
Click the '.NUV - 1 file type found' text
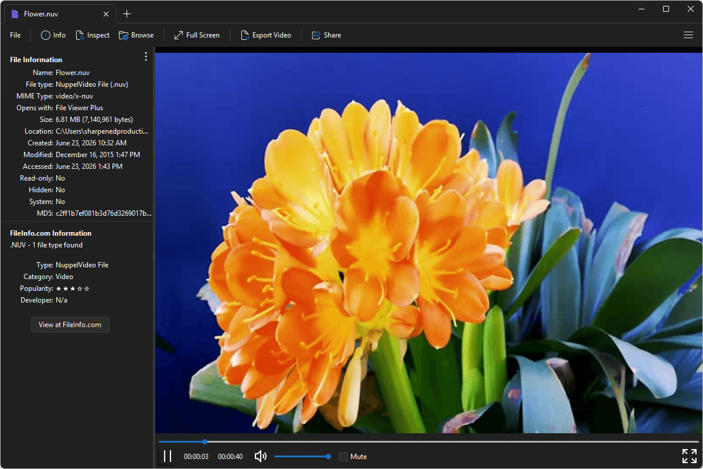(46, 245)
